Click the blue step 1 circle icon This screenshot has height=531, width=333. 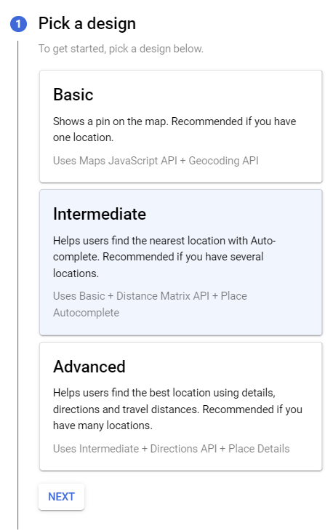19,24
